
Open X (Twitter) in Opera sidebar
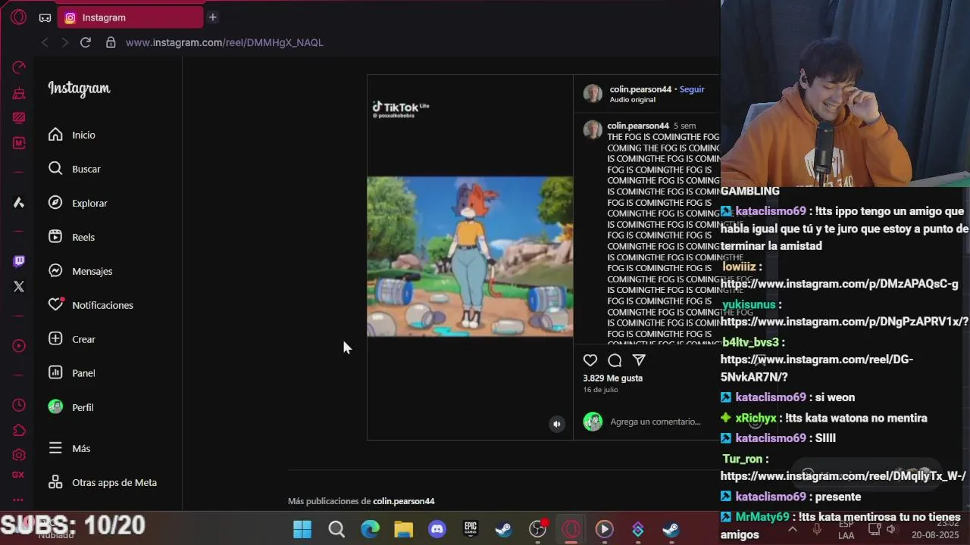(19, 287)
